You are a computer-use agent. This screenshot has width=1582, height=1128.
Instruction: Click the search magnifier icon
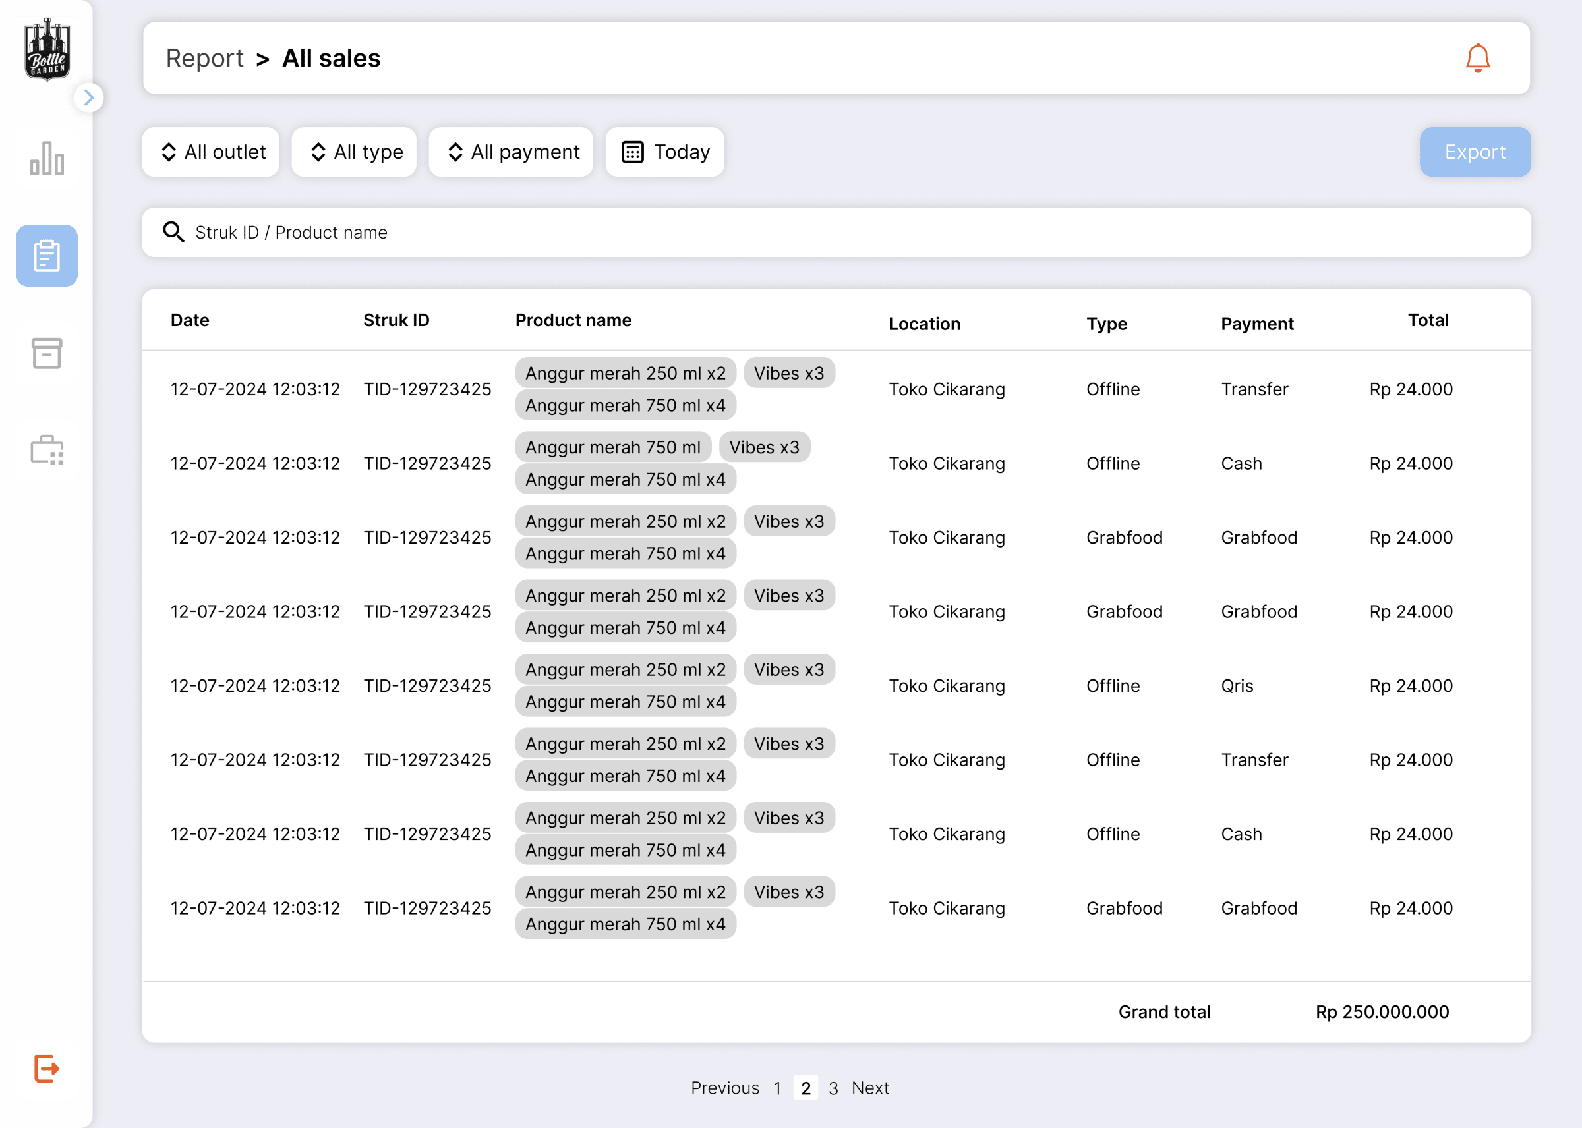(x=174, y=232)
